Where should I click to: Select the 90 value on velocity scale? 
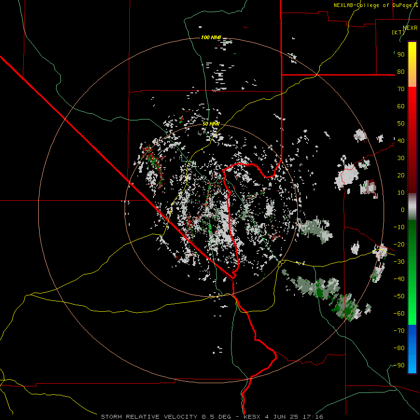[401, 55]
